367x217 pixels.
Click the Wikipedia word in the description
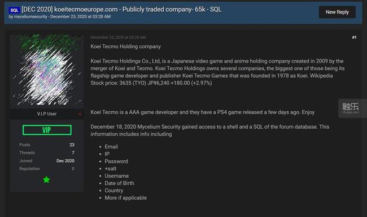pyautogui.click(x=321, y=75)
